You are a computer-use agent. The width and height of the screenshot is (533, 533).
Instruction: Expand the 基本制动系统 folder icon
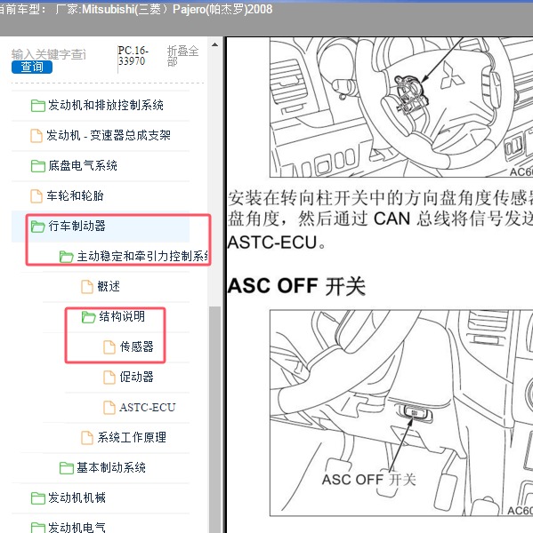66,468
